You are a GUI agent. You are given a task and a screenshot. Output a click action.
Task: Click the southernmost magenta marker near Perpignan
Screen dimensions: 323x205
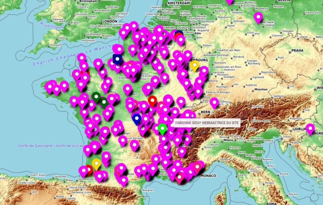pyautogui.click(x=124, y=180)
